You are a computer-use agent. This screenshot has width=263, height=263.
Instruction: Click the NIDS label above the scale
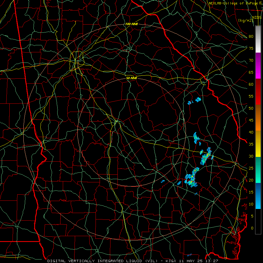point(257,17)
